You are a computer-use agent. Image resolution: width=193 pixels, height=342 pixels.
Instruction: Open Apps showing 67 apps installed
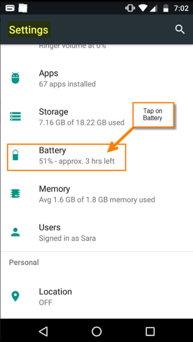pos(64,78)
